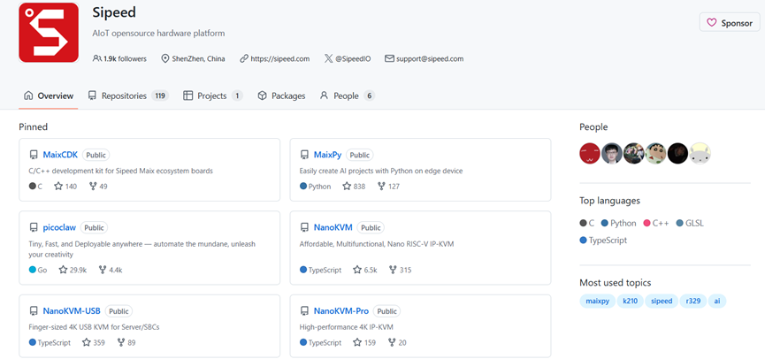The width and height of the screenshot is (765, 359).
Task: Select the Overview tab
Action: (x=49, y=96)
